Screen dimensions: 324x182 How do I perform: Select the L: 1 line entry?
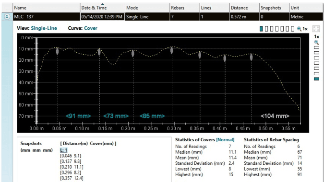click(x=64, y=150)
